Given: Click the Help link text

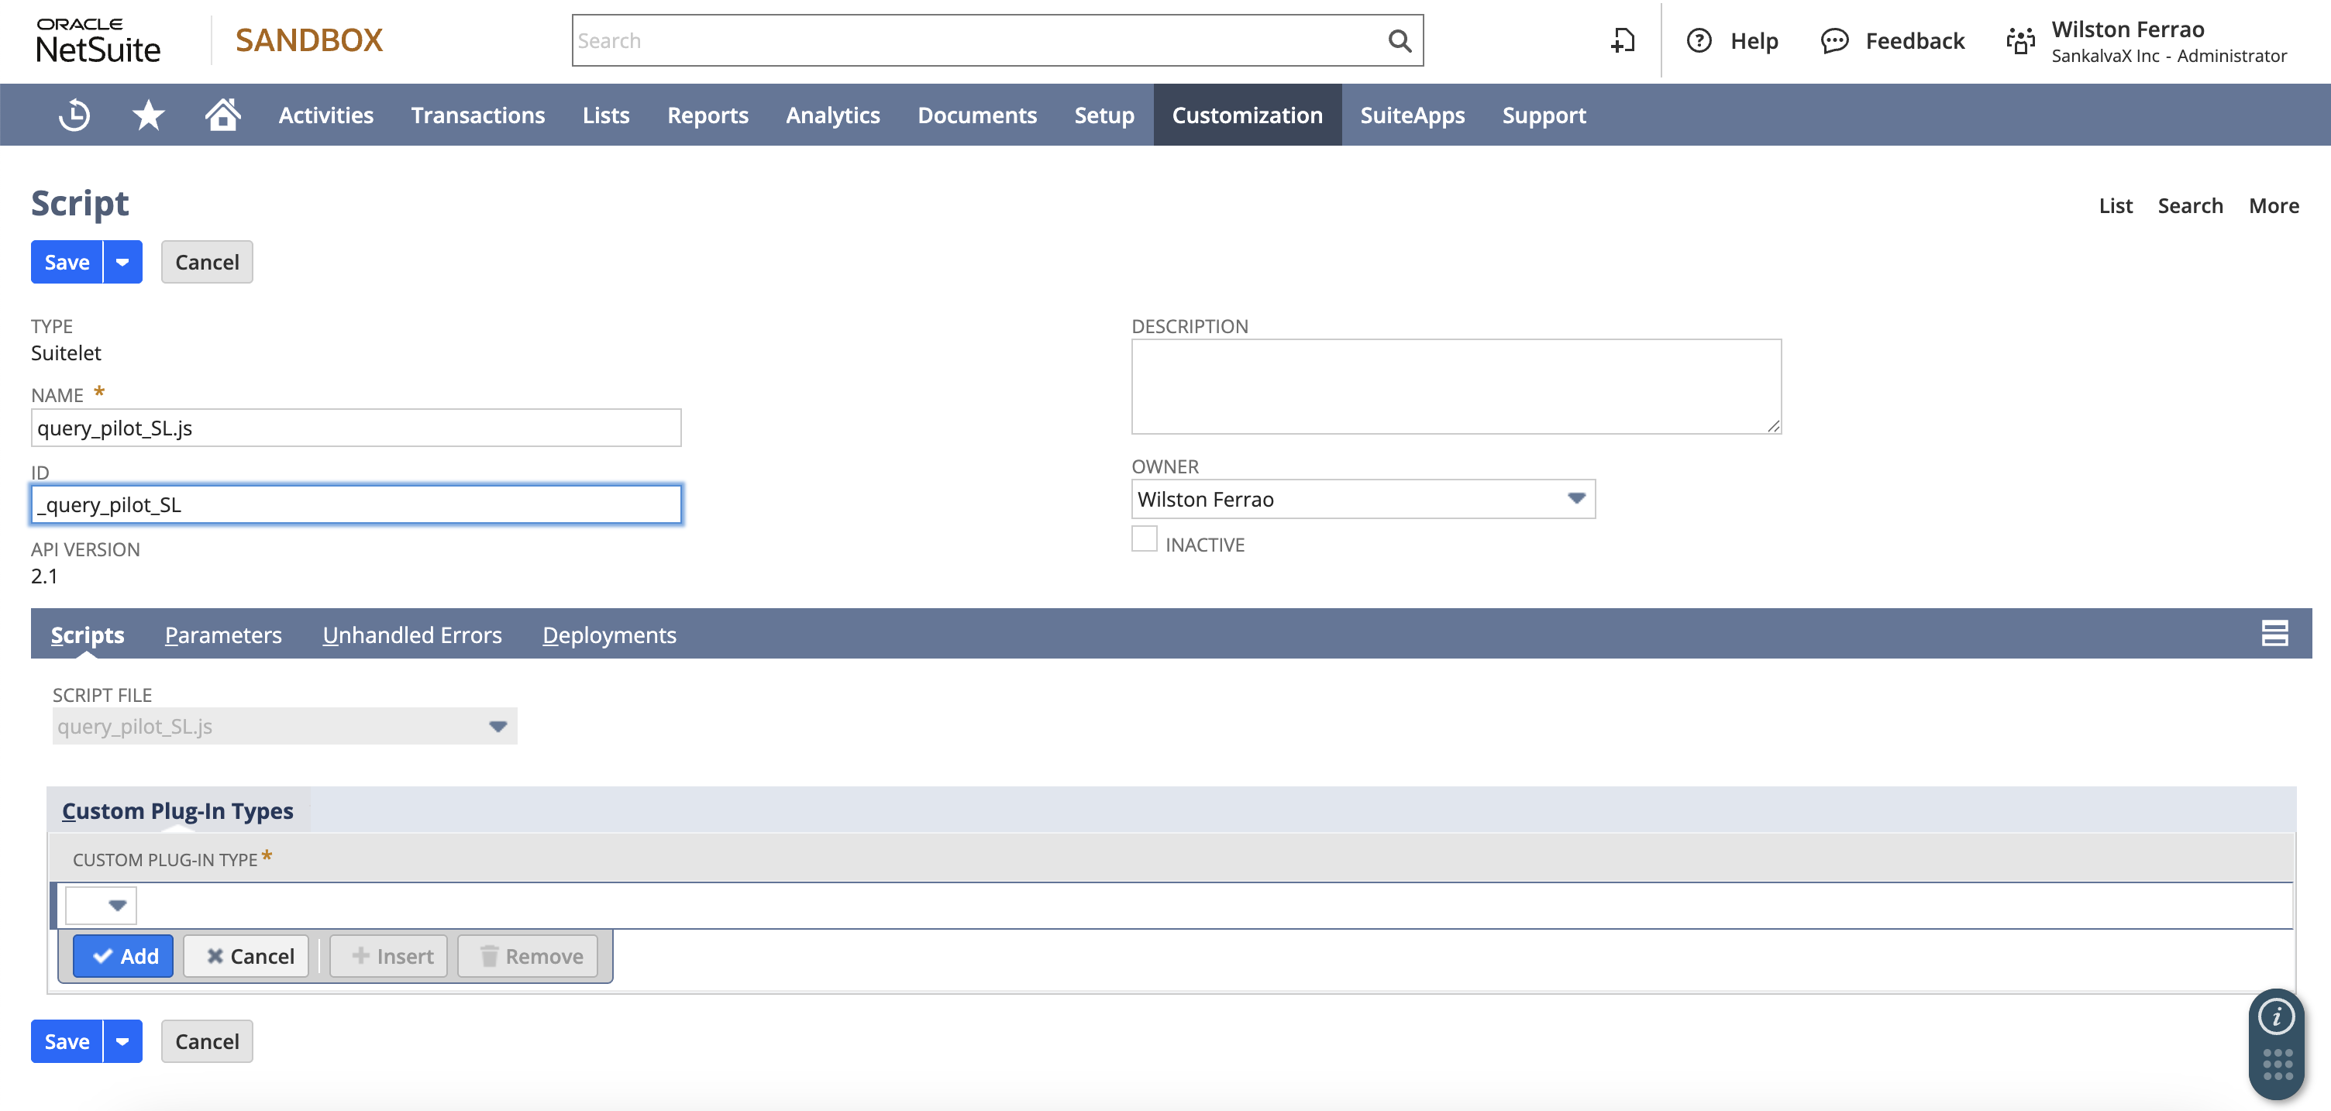Looking at the screenshot, I should tap(1754, 41).
